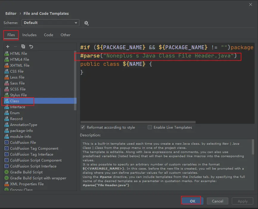258x209 pixels.
Task: Click the template list vertical scrollbar
Action: [75, 80]
